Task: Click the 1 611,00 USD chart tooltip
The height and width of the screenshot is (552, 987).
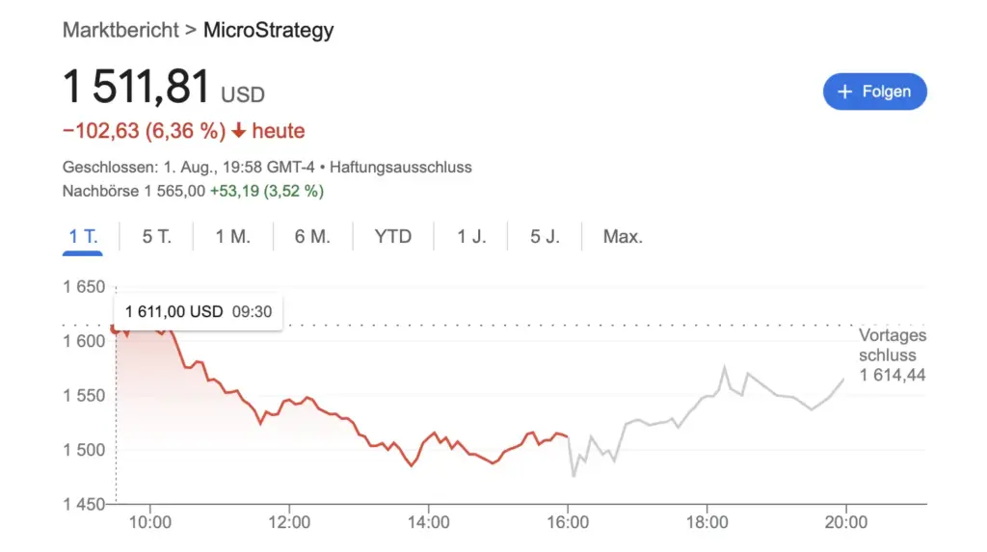Action: [x=198, y=312]
